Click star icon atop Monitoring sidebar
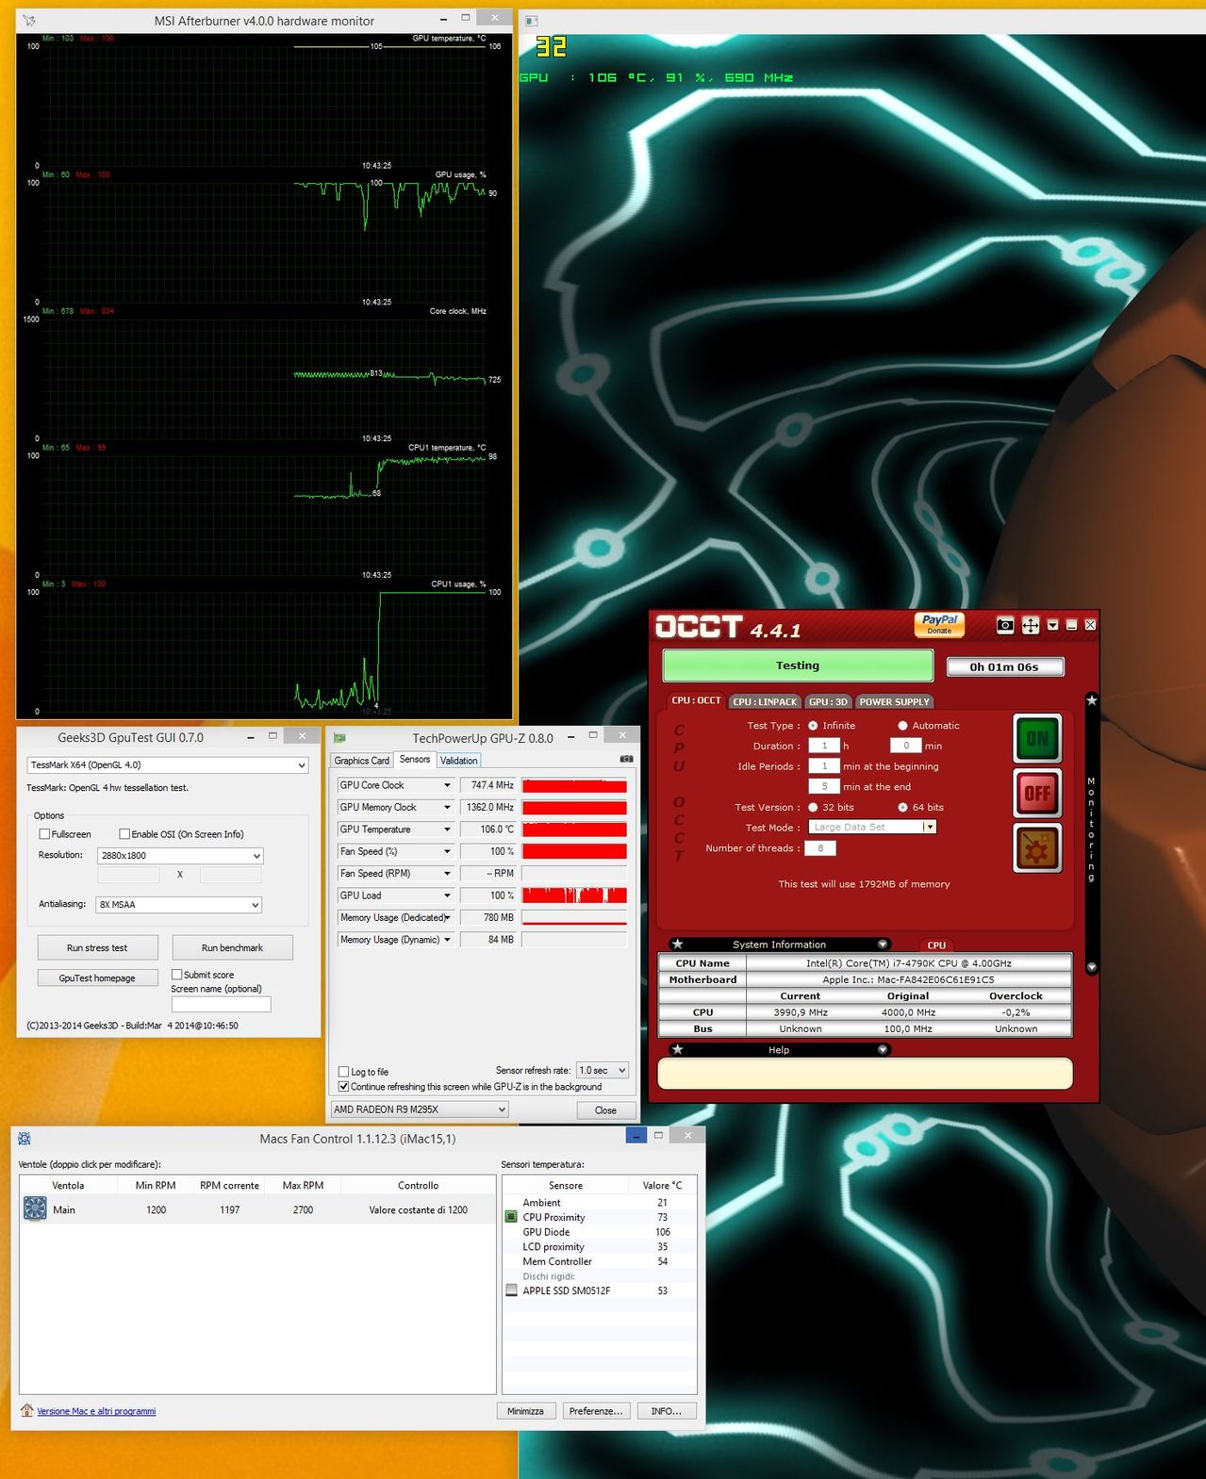 1091,699
